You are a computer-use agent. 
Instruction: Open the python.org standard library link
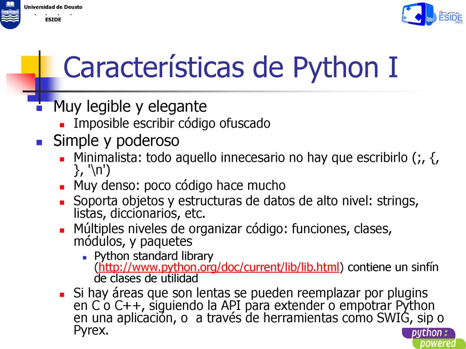(219, 267)
